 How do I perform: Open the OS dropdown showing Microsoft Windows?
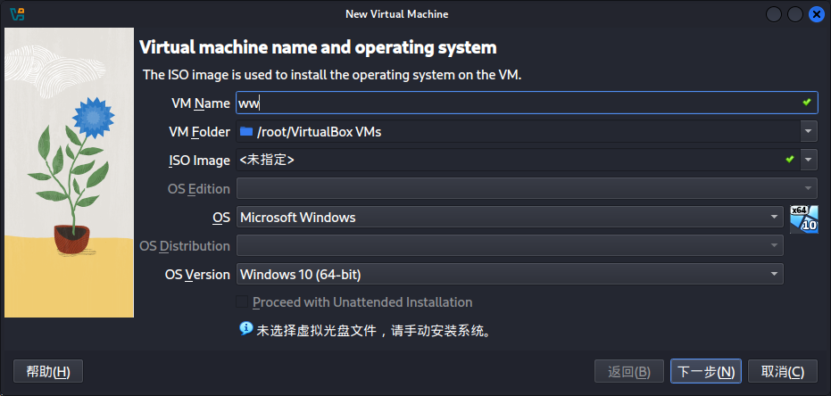point(510,217)
